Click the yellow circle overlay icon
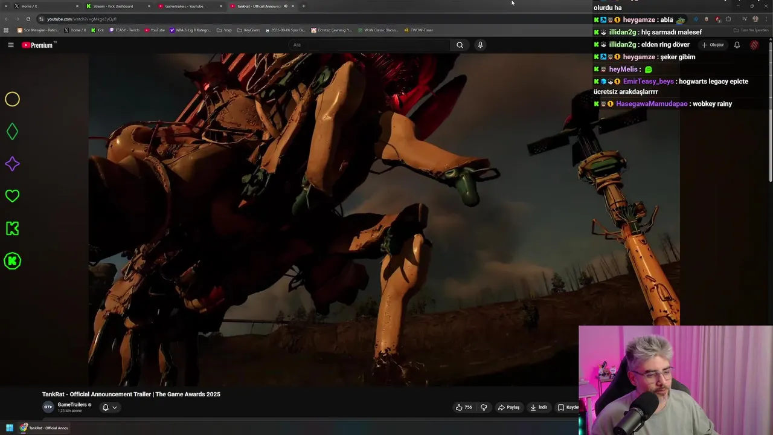Viewport: 773px width, 435px height. [x=12, y=99]
